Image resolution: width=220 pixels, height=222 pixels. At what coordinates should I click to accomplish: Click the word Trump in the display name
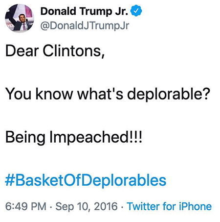pyautogui.click(x=96, y=12)
